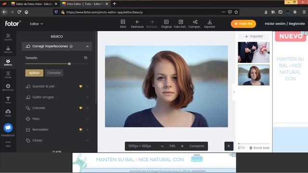Select the wedding couple thumbnail

tap(254, 52)
